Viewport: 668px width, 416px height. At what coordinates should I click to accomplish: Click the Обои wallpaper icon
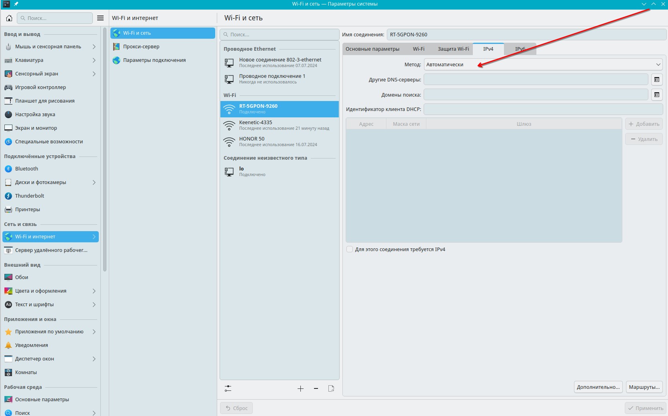(8, 277)
